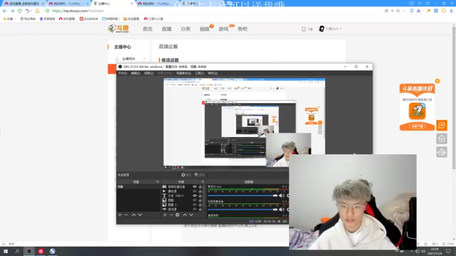456x256 pixels.
Task: Mute the video capture device audio speaker icon
Action: [282, 209]
